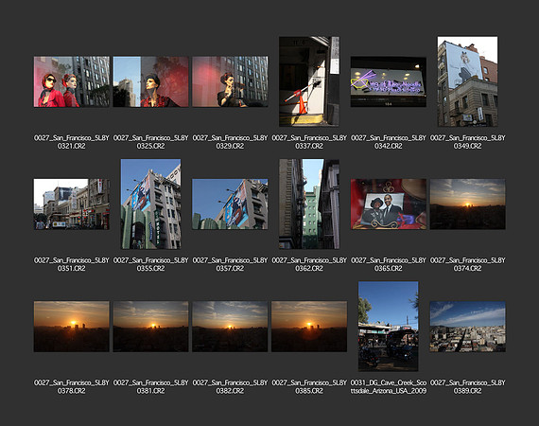Click the 0031_DG_Cave_Creek filename label
Screen dimensions: 539x426
click(389, 387)
